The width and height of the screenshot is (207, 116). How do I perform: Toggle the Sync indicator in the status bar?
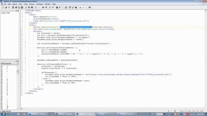click(194, 111)
